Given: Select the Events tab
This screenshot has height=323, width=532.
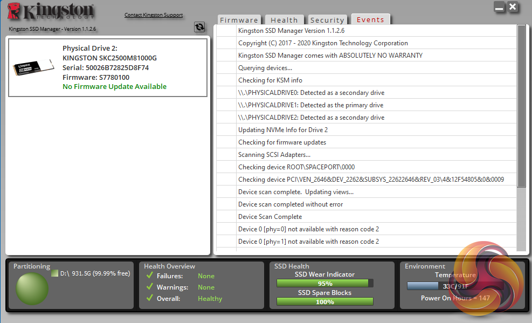Looking at the screenshot, I should click(x=370, y=19).
